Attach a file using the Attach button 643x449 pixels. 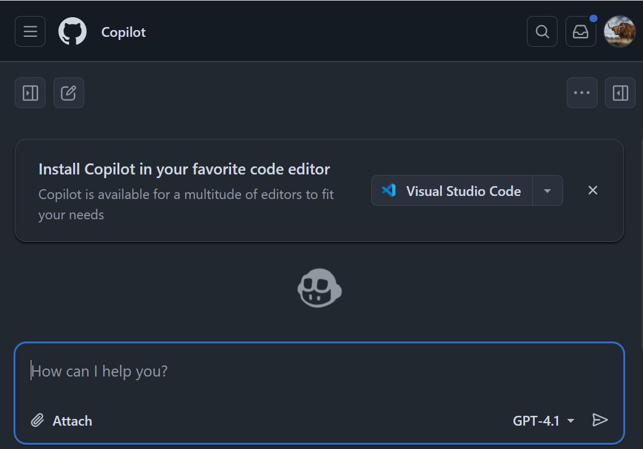(x=62, y=421)
